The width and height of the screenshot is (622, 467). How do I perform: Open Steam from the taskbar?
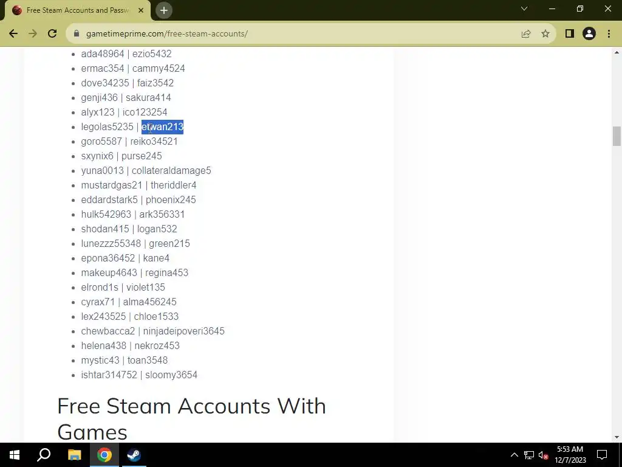[x=134, y=455]
